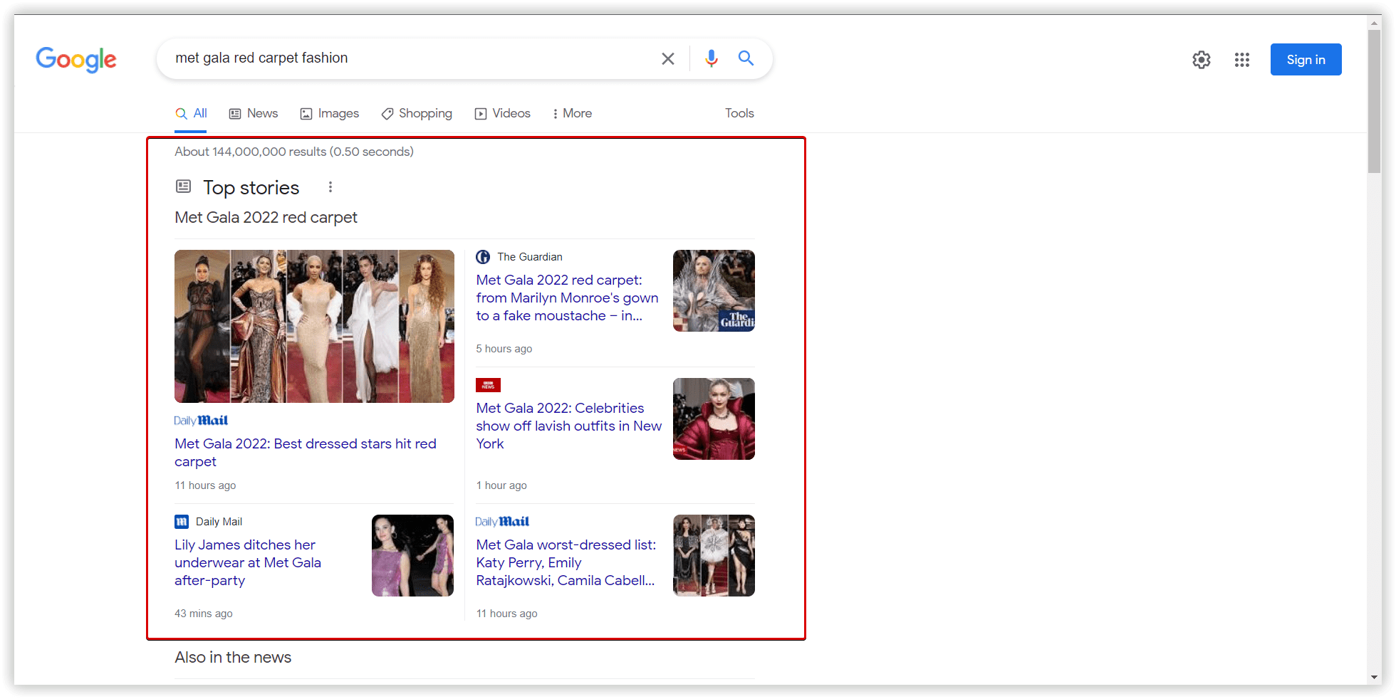Click the Google logo

pyautogui.click(x=76, y=60)
